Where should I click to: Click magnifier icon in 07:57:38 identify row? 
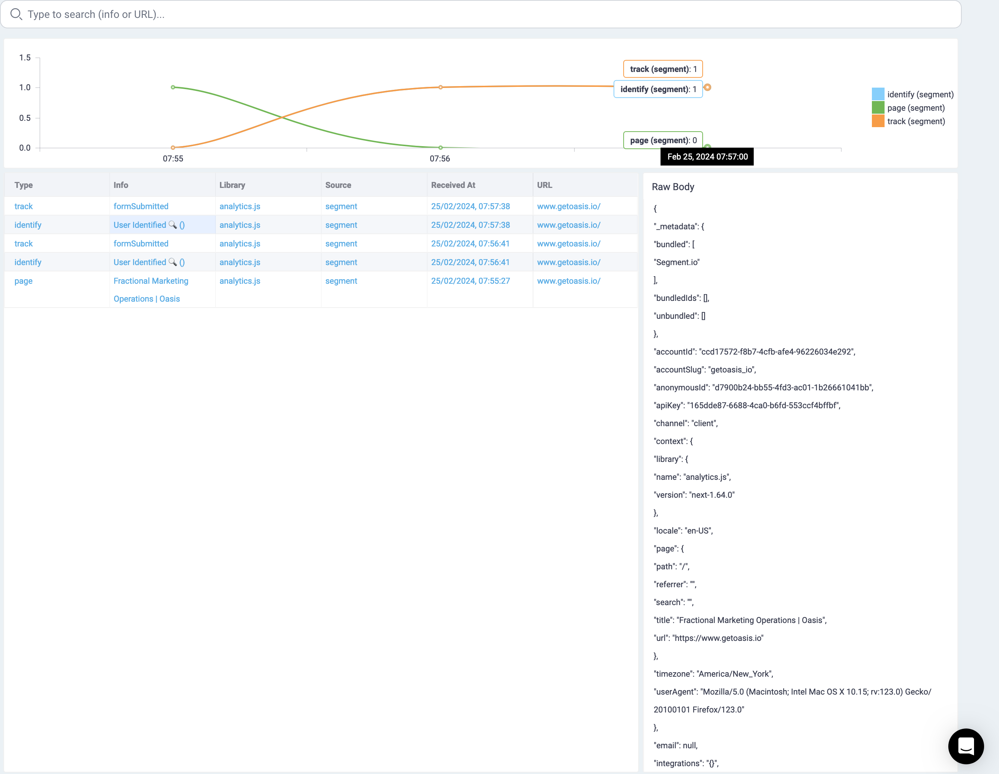pos(173,224)
